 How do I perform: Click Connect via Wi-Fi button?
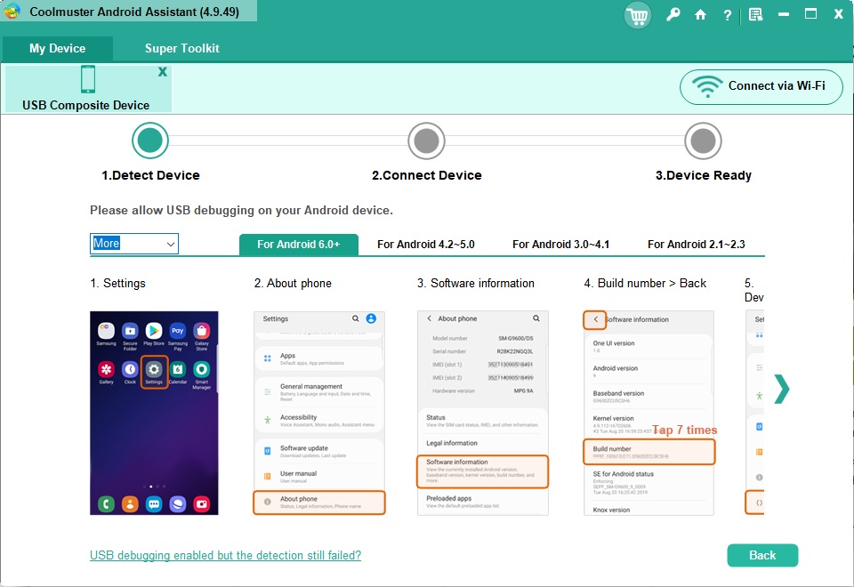tap(761, 86)
